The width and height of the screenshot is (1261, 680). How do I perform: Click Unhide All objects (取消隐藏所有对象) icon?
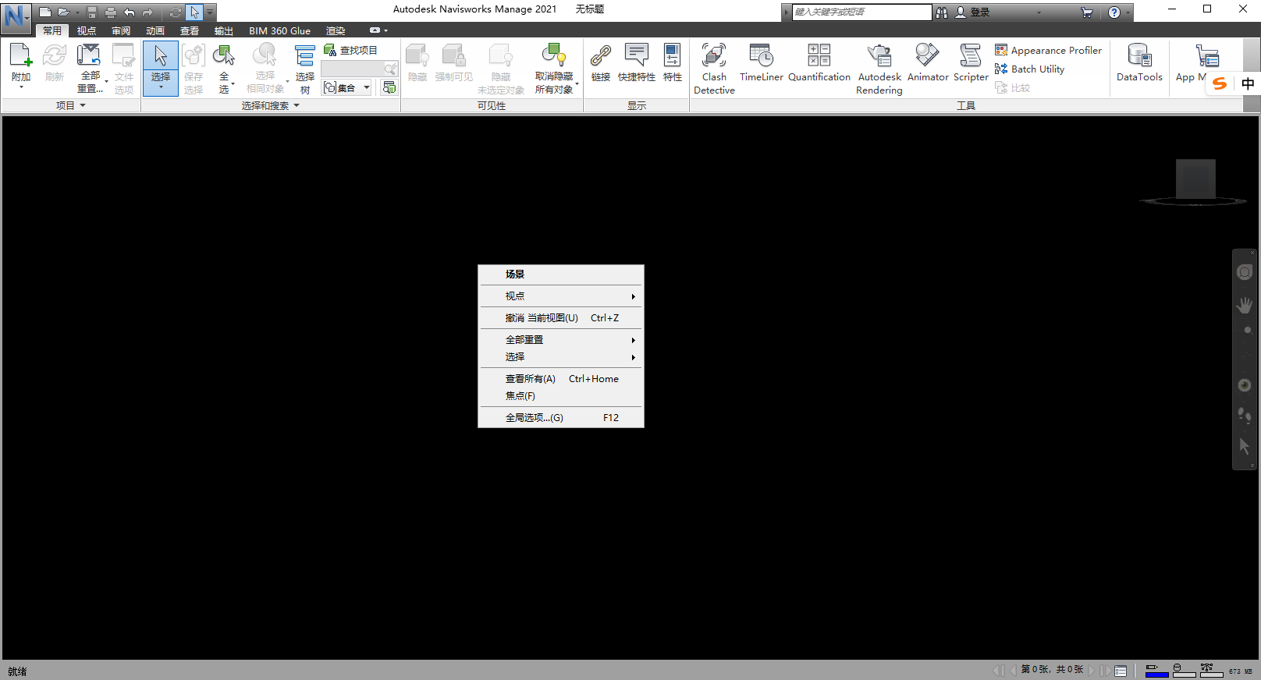(554, 56)
